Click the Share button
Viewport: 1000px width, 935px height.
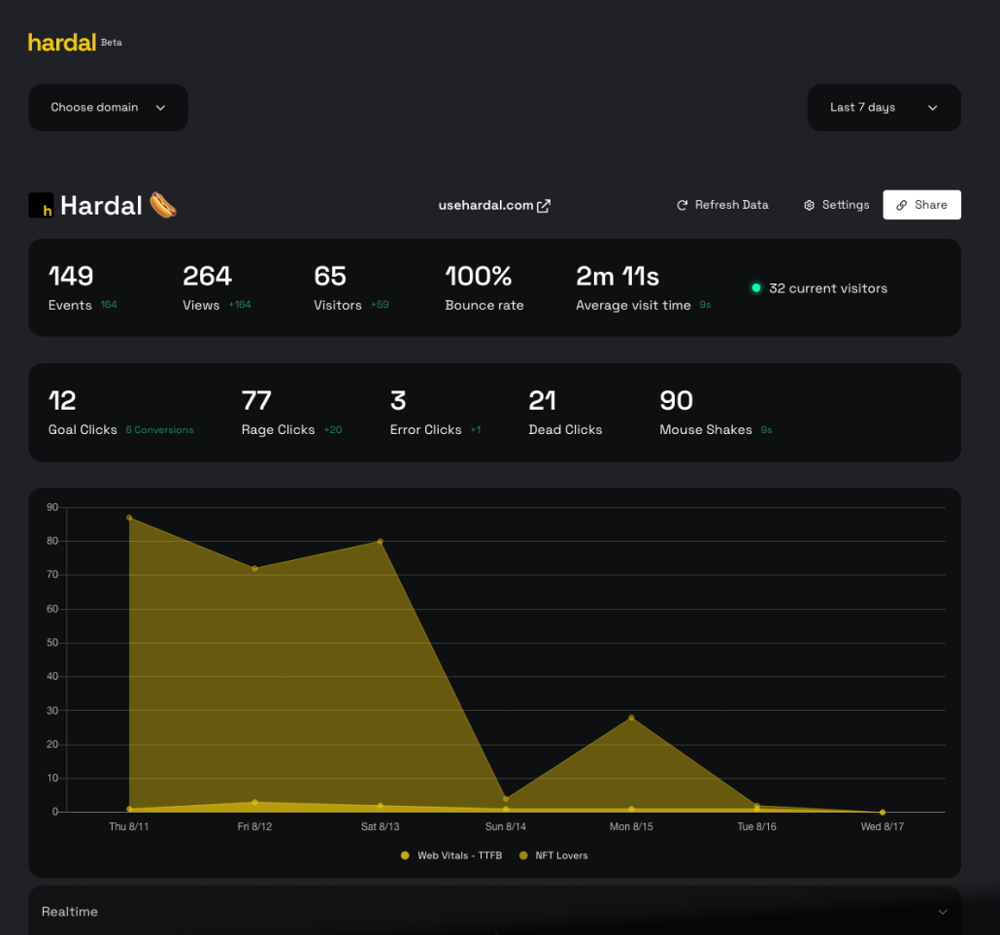pos(921,205)
